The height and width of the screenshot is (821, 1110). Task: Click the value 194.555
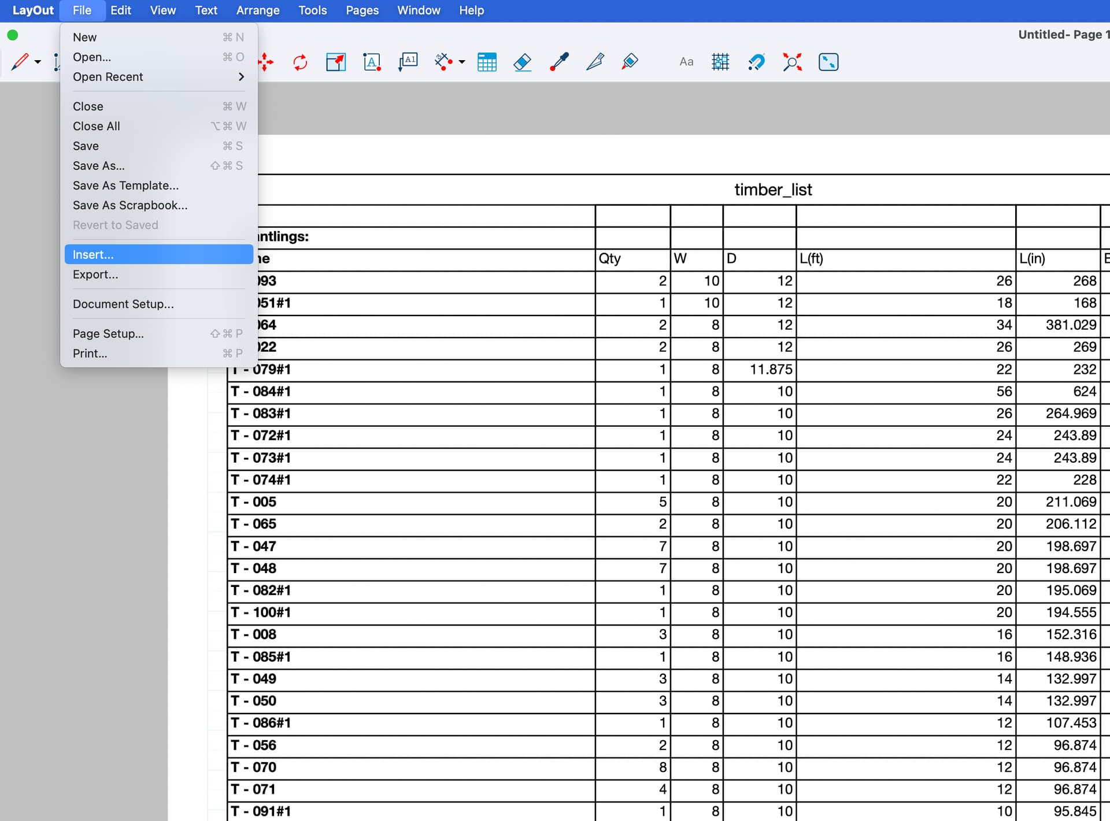click(1071, 612)
